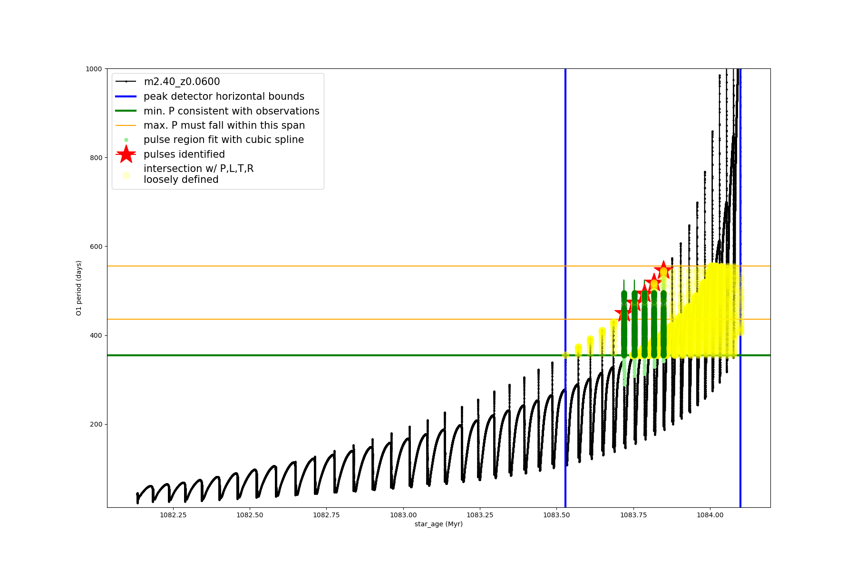Click the 'pulses identified' legend label
This screenshot has height=570, width=856.
(x=184, y=154)
